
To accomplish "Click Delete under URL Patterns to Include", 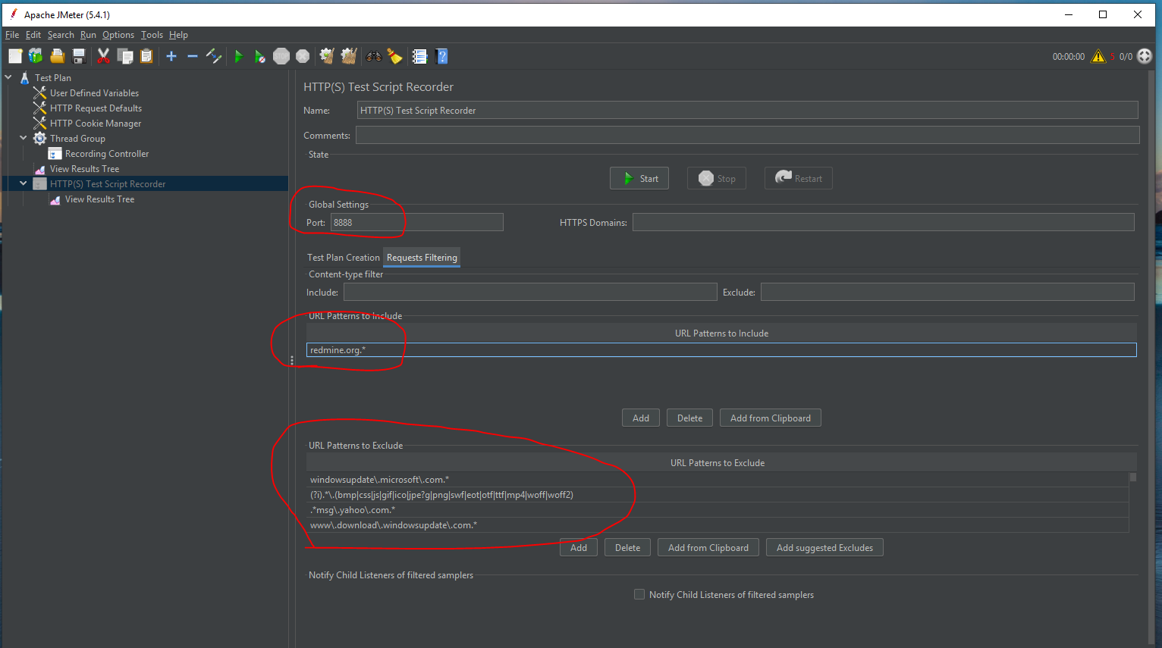I will coord(690,418).
